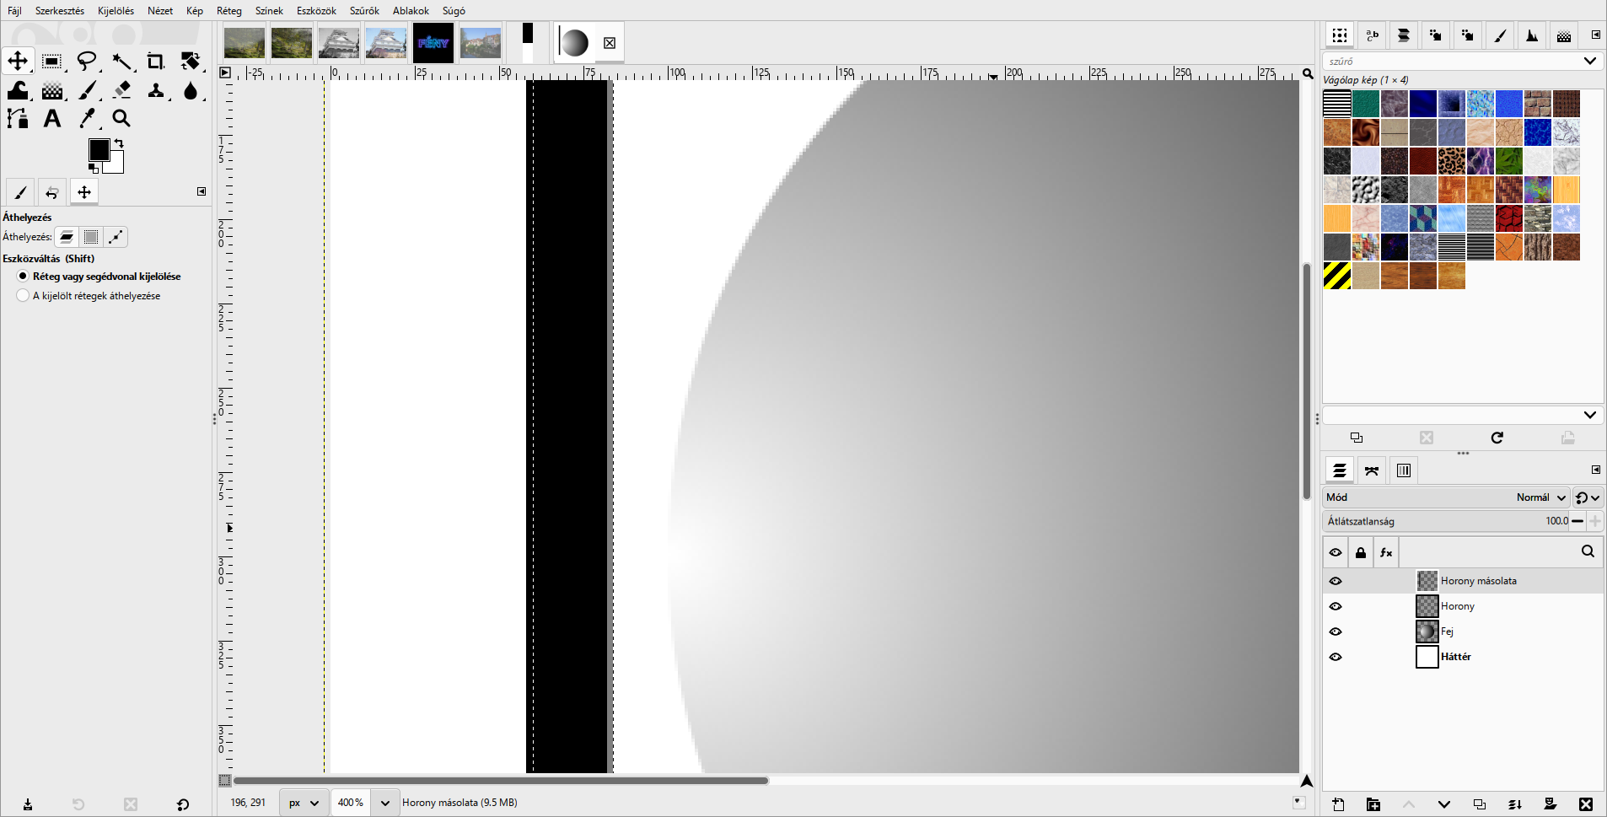The width and height of the screenshot is (1607, 817).
Task: Select the Eraser tool
Action: pos(121,90)
